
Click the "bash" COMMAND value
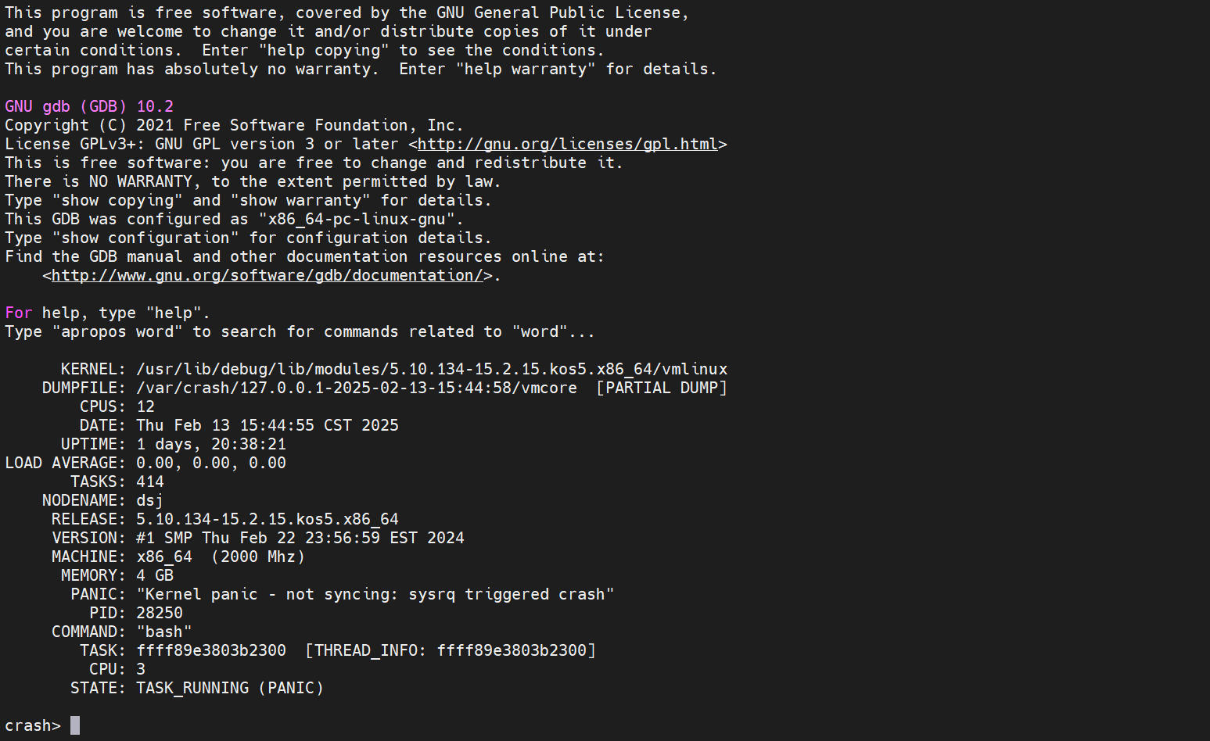164,632
